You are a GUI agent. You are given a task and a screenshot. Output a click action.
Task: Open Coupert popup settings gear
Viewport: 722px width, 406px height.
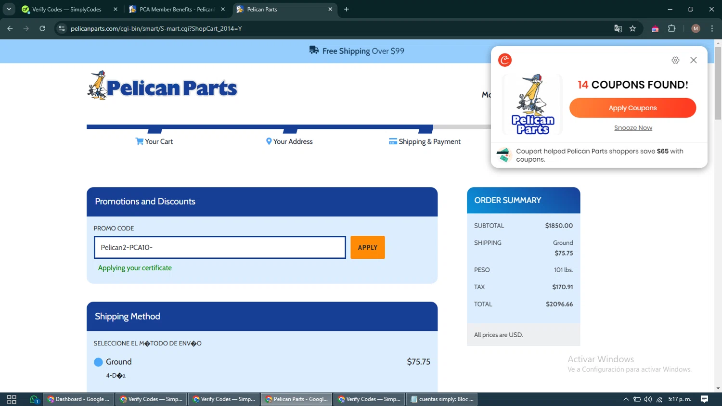(x=675, y=60)
